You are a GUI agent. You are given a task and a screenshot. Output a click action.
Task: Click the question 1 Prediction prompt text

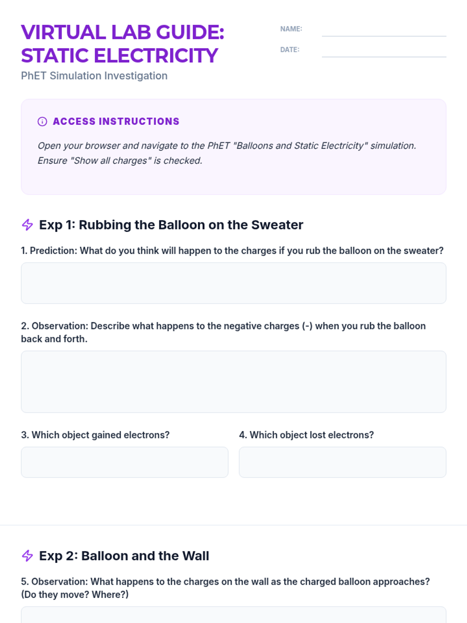232,250
